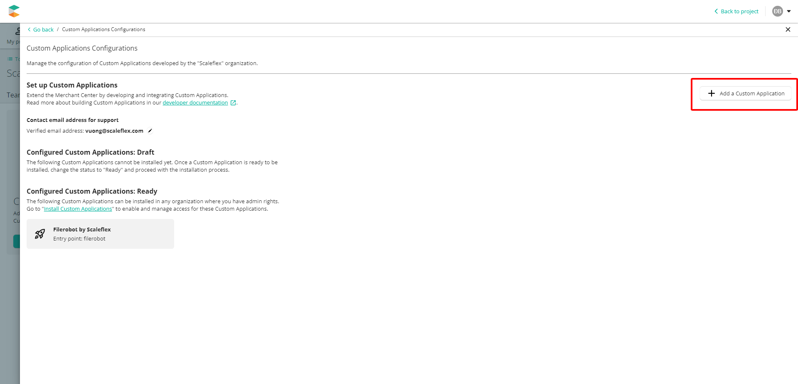Click 'Contact email address for support' label
Image resolution: width=798 pixels, height=384 pixels.
(72, 120)
